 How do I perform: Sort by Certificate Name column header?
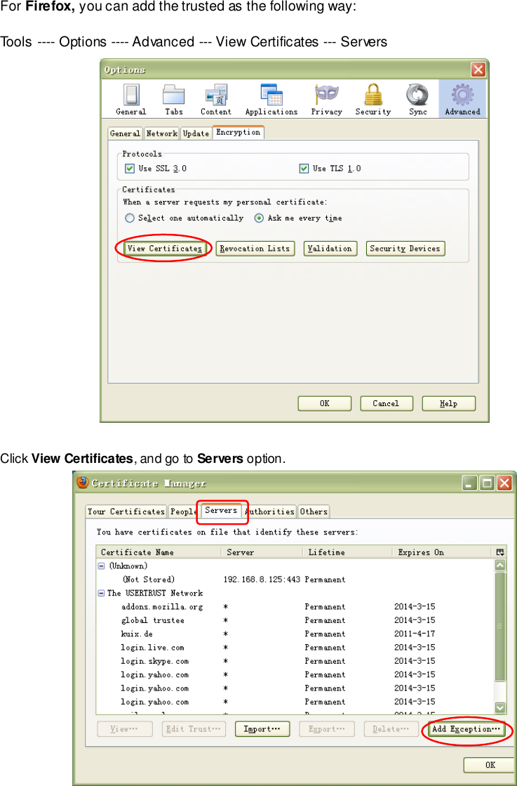pyautogui.click(x=159, y=552)
